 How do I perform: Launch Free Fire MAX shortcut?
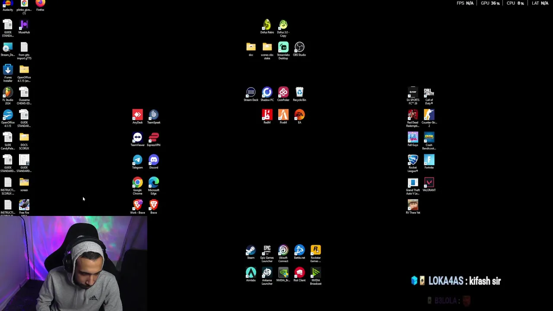tap(24, 207)
